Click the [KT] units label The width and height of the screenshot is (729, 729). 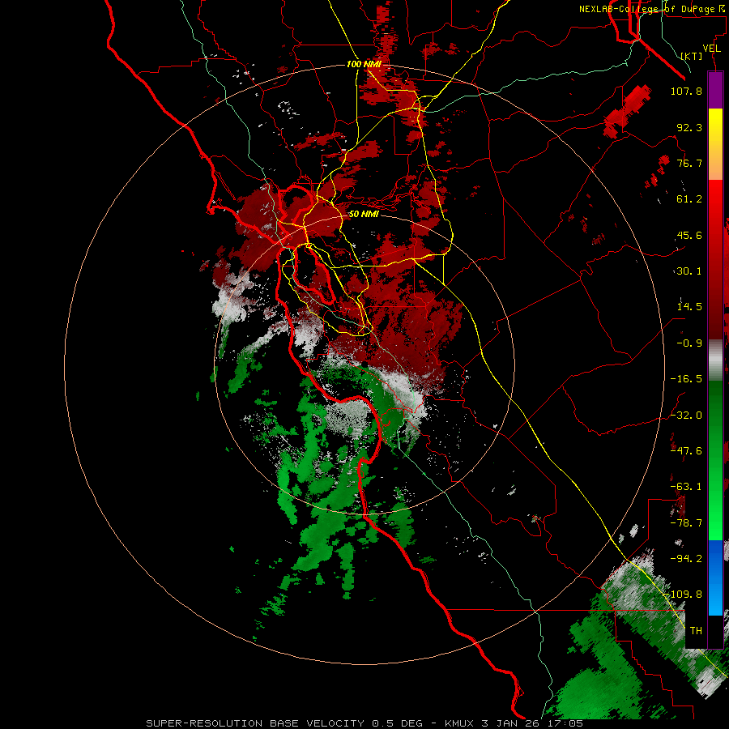[x=692, y=56]
